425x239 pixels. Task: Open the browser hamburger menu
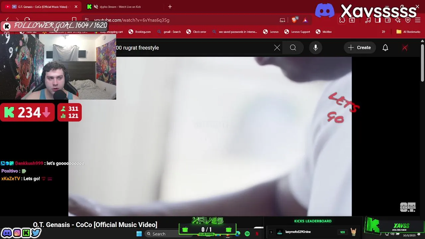pyautogui.click(x=418, y=20)
